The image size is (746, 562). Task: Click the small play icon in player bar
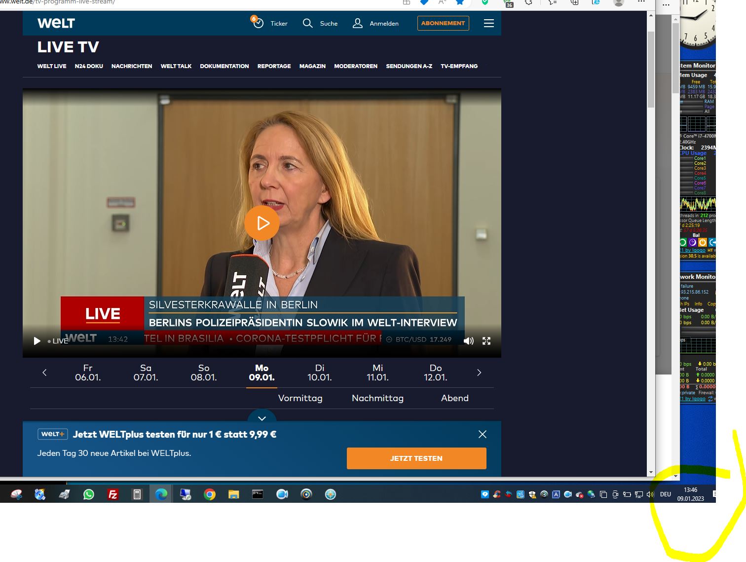point(37,341)
